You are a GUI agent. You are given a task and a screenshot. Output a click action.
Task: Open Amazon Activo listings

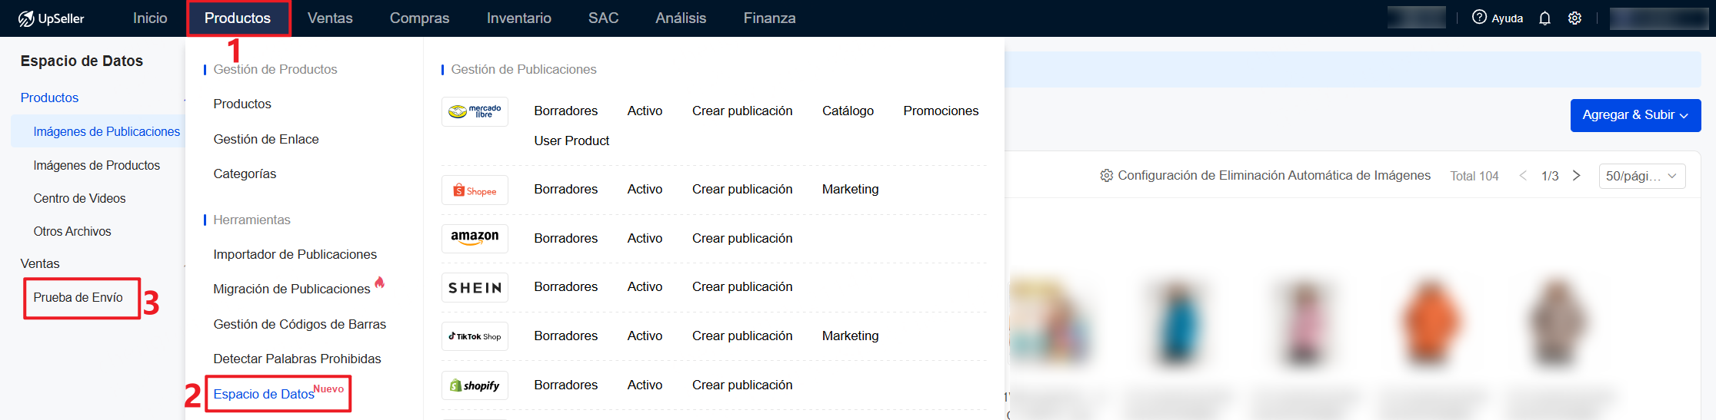pyautogui.click(x=645, y=238)
